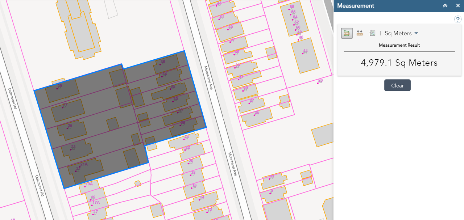The width and height of the screenshot is (464, 220).
Task: Click the Measurement panel title
Action: pos(355,6)
